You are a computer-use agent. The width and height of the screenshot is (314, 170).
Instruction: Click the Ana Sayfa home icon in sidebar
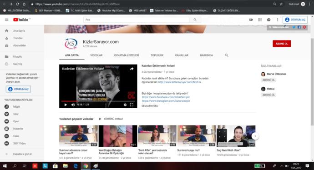click(x=7, y=31)
